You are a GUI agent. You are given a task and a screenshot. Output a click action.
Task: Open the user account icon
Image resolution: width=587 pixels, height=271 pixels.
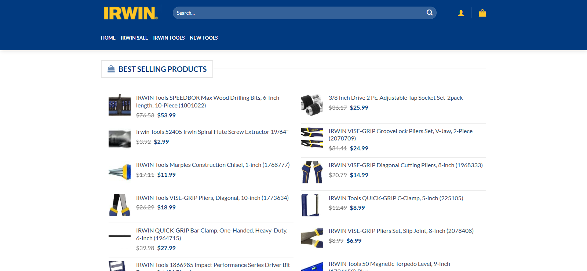(461, 13)
